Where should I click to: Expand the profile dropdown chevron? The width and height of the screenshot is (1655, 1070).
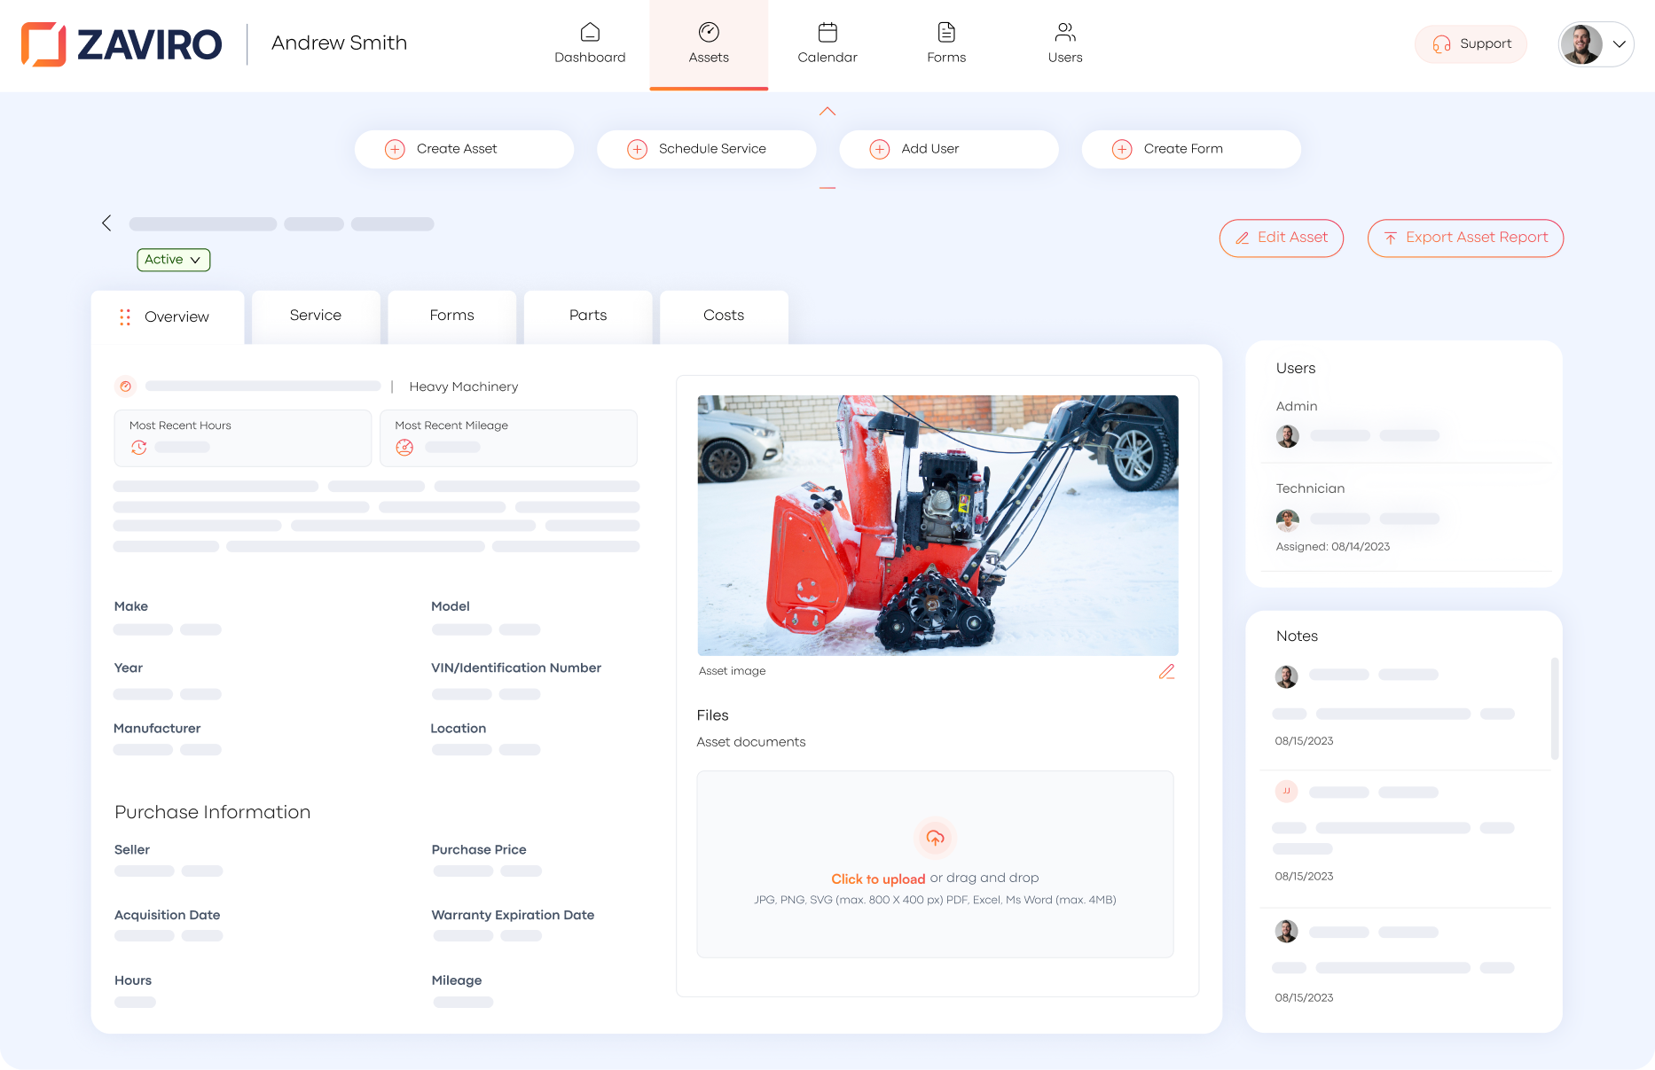pyautogui.click(x=1619, y=43)
